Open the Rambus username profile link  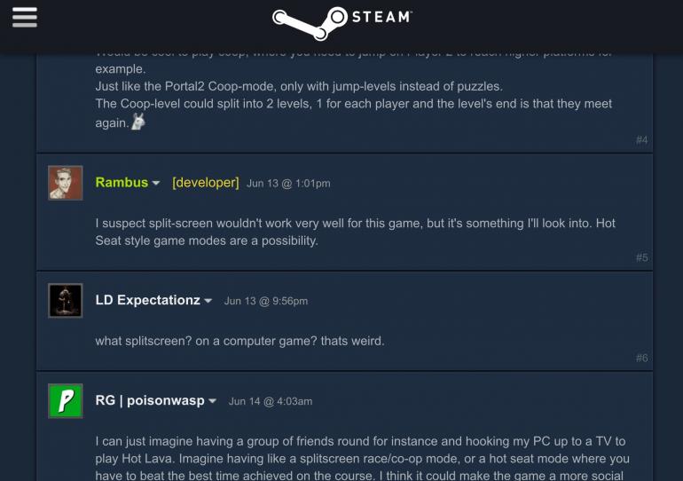pos(122,183)
